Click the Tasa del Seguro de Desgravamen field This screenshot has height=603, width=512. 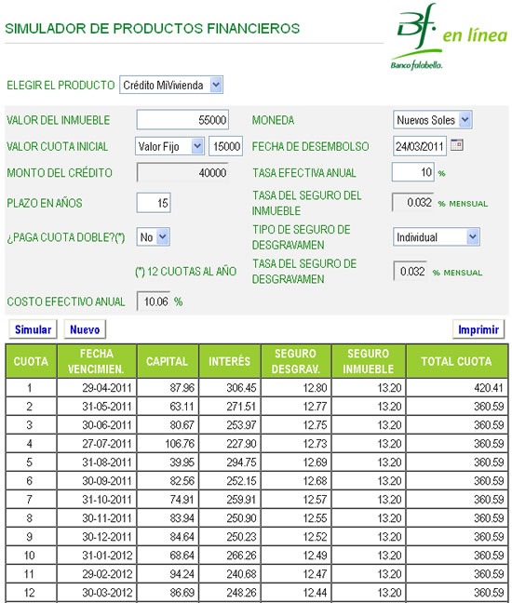click(x=410, y=271)
